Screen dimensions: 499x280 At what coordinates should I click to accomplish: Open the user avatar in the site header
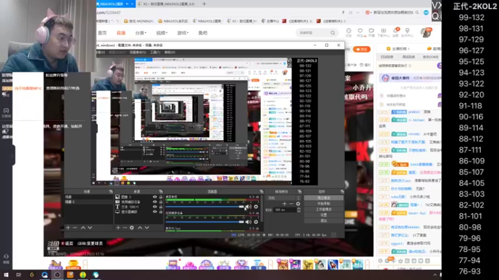pos(425,32)
